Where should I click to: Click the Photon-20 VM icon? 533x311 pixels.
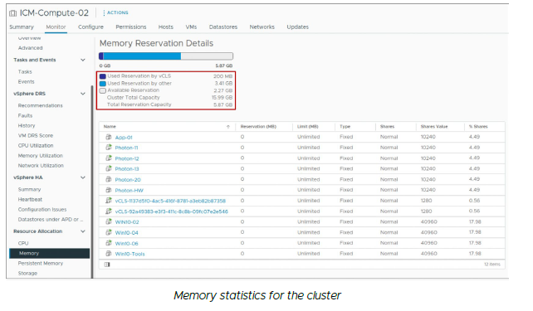coord(109,179)
